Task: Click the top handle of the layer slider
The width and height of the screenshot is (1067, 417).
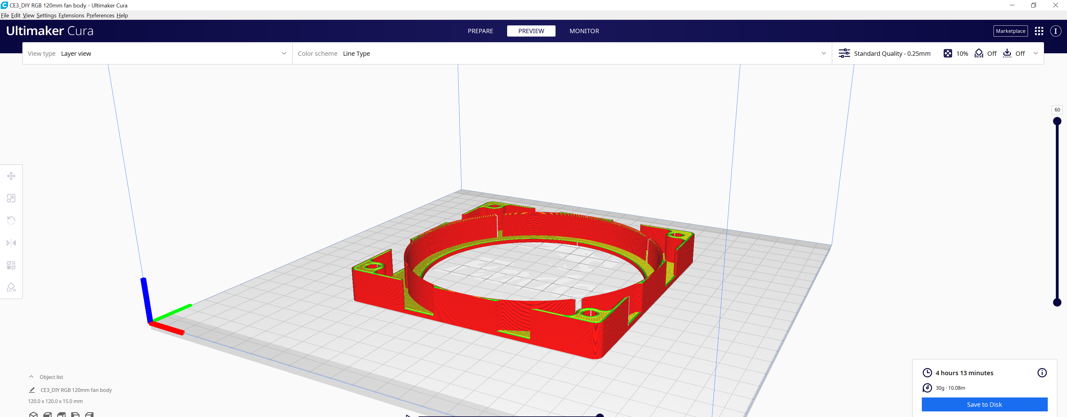Action: (1057, 121)
